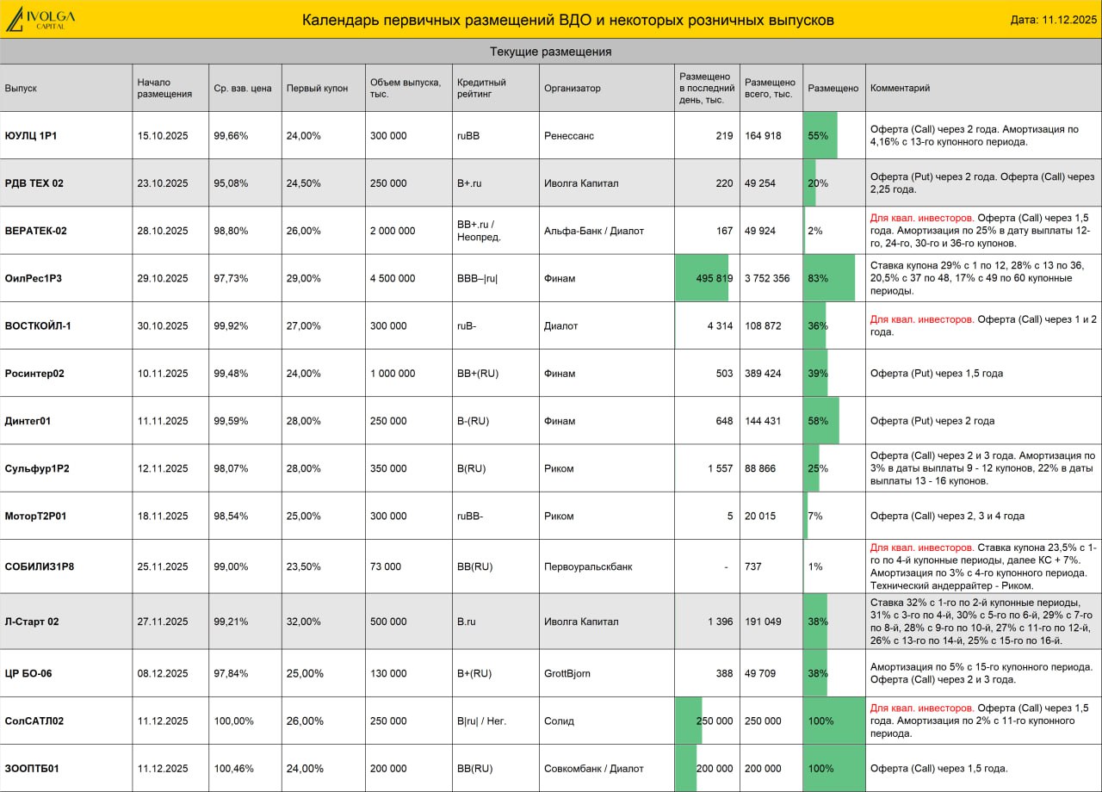Click the issue name 'ЦР БО-06'
The height and width of the screenshot is (792, 1102).
(x=28, y=673)
